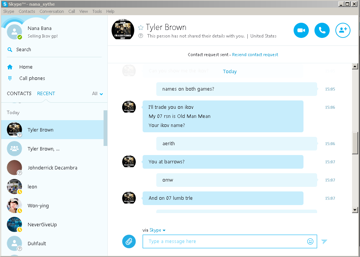Click the United States location text
360x257 pixels.
click(x=263, y=36)
